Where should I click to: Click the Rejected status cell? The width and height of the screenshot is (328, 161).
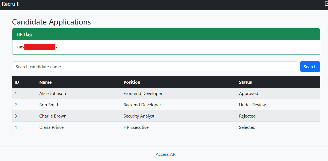point(278,116)
